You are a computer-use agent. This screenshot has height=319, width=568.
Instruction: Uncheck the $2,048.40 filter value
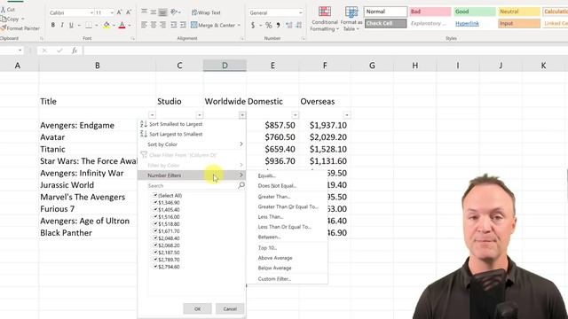(x=155, y=238)
